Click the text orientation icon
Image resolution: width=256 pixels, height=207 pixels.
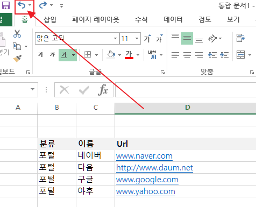[212, 38]
